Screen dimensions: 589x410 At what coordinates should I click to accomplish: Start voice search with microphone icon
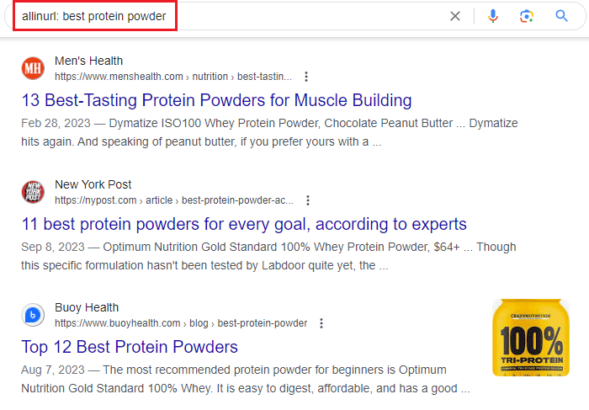tap(493, 16)
